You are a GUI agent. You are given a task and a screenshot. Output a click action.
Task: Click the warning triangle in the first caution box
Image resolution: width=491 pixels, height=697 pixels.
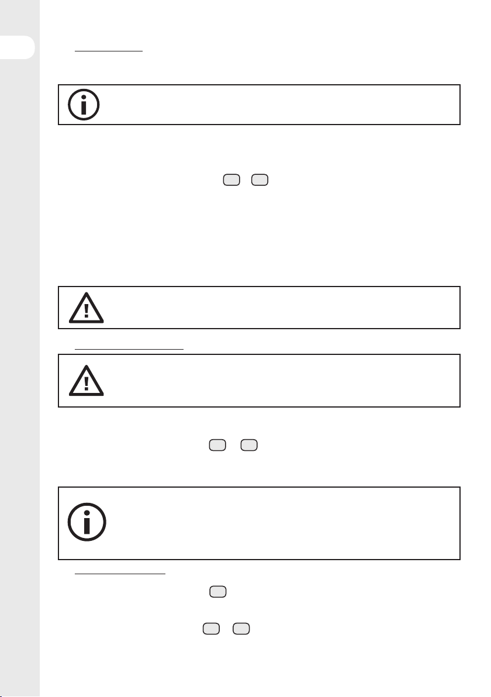pyautogui.click(x=86, y=308)
